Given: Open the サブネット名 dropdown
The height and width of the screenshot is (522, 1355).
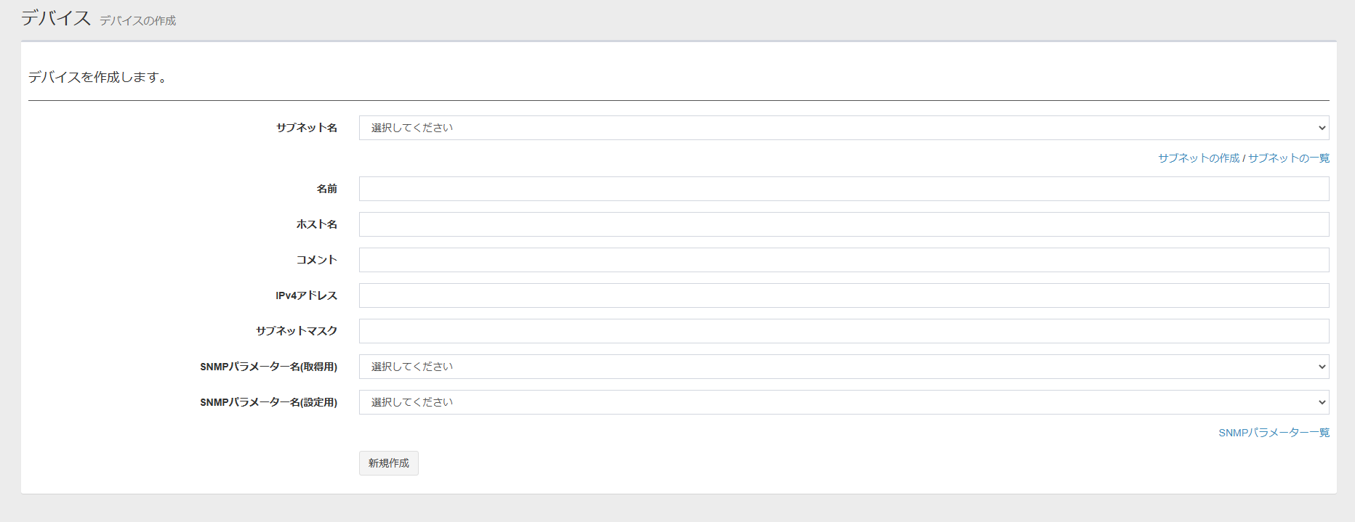Looking at the screenshot, I should [x=843, y=128].
